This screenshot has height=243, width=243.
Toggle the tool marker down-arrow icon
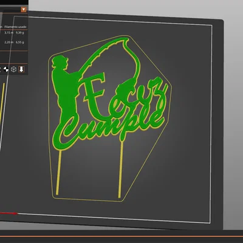21,69
